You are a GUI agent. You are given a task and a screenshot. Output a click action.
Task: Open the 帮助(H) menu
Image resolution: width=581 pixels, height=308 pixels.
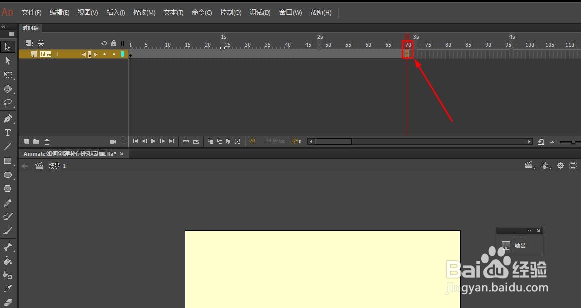pyautogui.click(x=321, y=12)
